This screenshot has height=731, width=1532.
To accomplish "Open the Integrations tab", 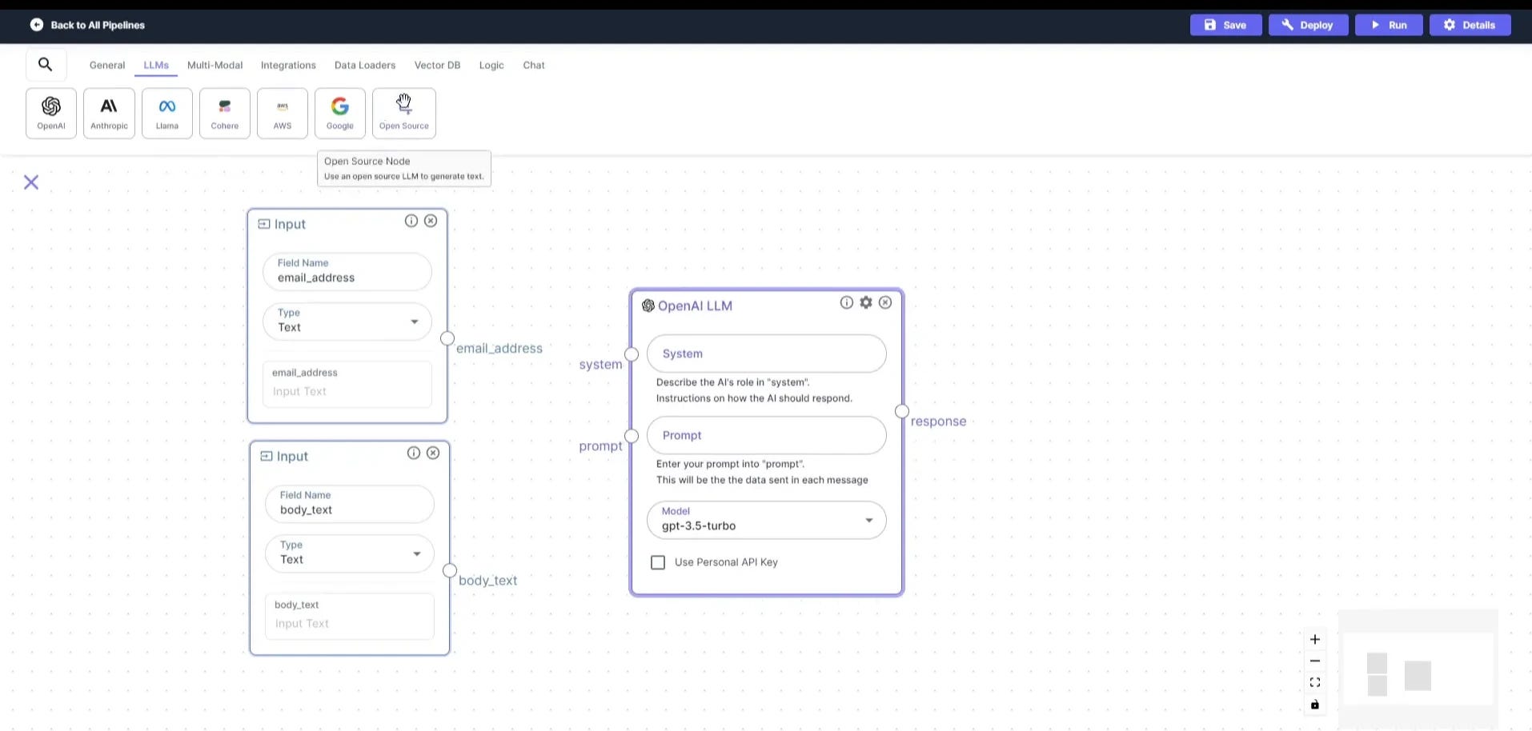I will (288, 65).
